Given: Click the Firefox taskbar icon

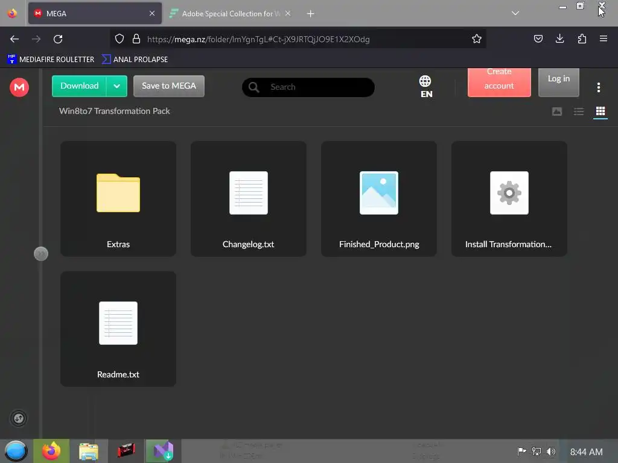Looking at the screenshot, I should (x=51, y=451).
